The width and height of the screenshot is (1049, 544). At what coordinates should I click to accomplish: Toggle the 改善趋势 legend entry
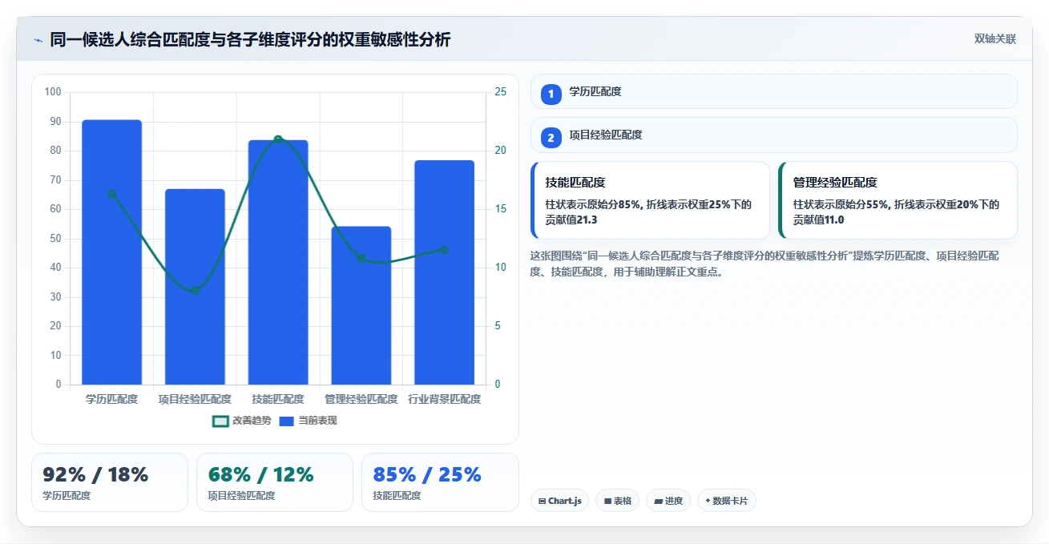tap(241, 421)
